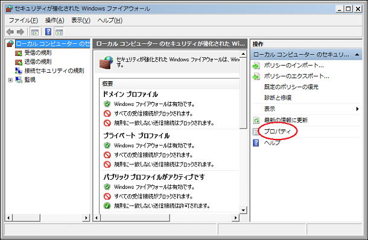Viewport: 368px width, 240px height.
Task: Click the 最新の情報に更新 refresh icon
Action: (x=256, y=120)
